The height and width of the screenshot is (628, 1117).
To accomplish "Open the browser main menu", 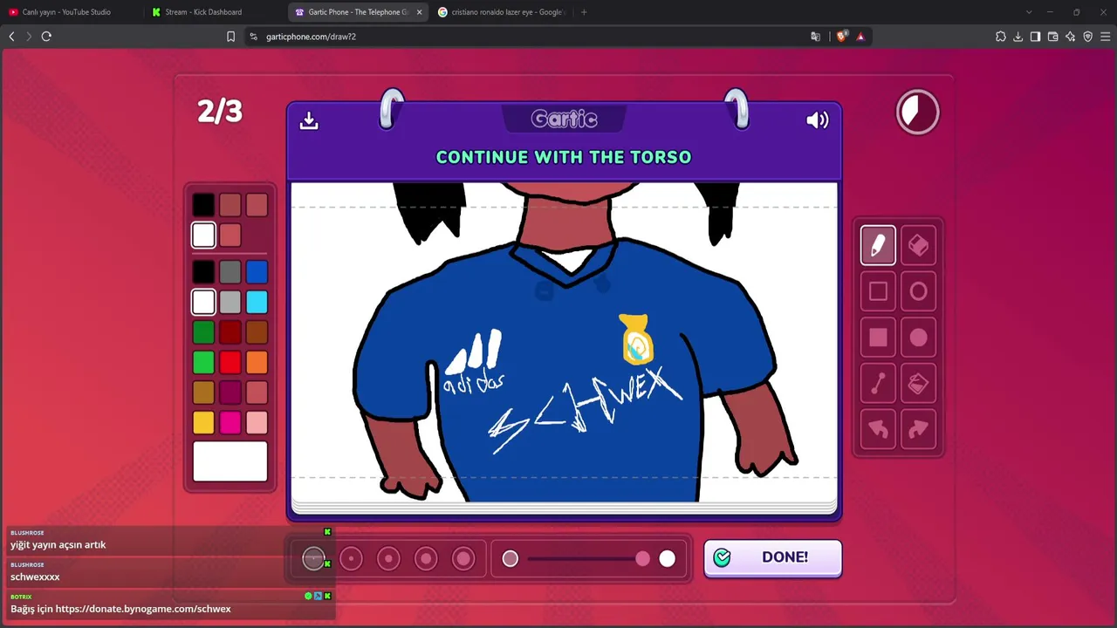I will tap(1105, 37).
